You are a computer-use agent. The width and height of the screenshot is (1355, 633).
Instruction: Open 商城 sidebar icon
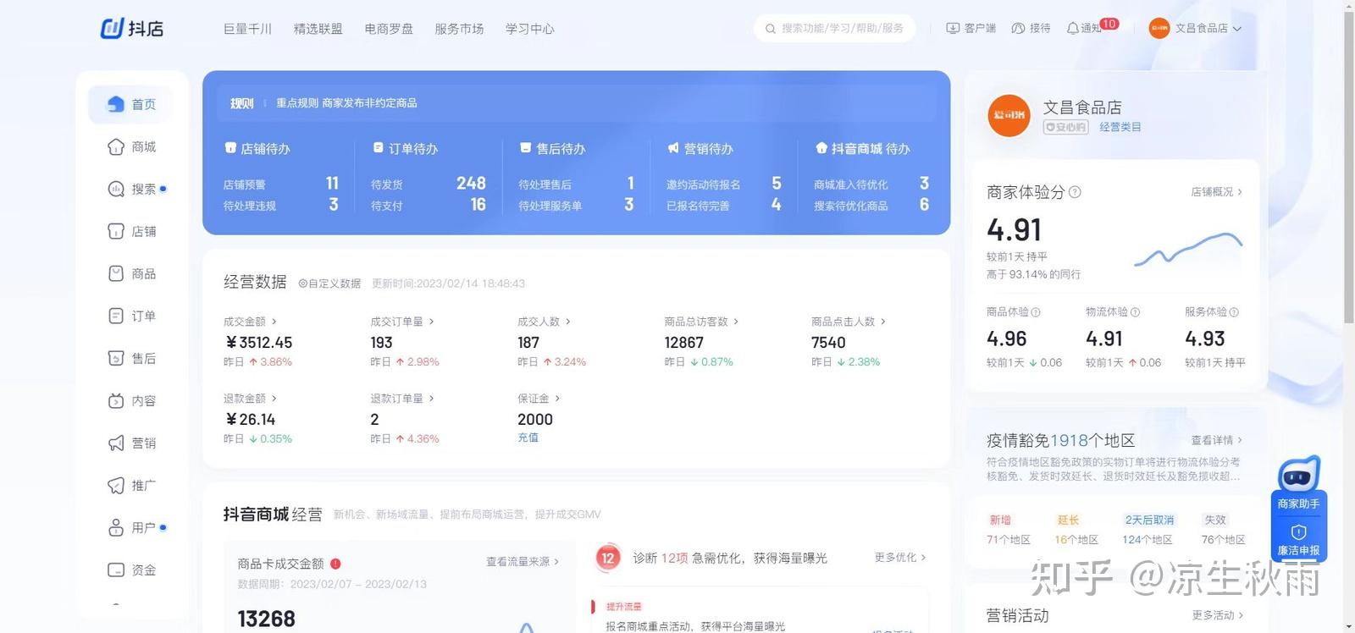pos(116,146)
